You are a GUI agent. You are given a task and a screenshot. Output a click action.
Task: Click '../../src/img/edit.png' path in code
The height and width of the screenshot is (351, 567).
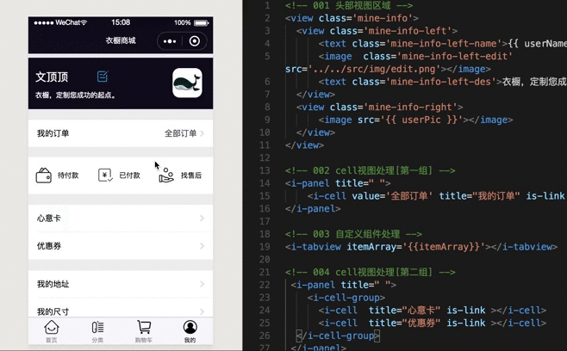coord(374,69)
